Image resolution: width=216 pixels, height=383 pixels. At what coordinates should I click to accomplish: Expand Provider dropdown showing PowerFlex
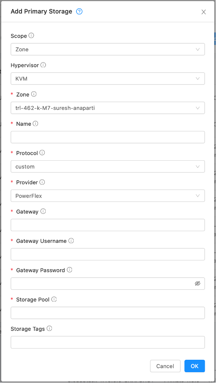tap(108, 196)
